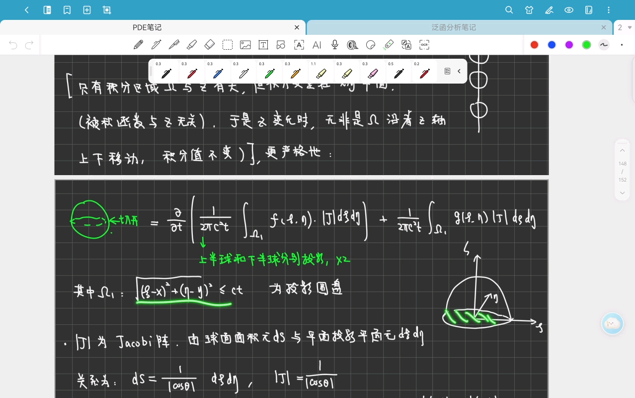Screen dimensions: 635x398
Task: Select the eraser tool
Action: click(210, 45)
